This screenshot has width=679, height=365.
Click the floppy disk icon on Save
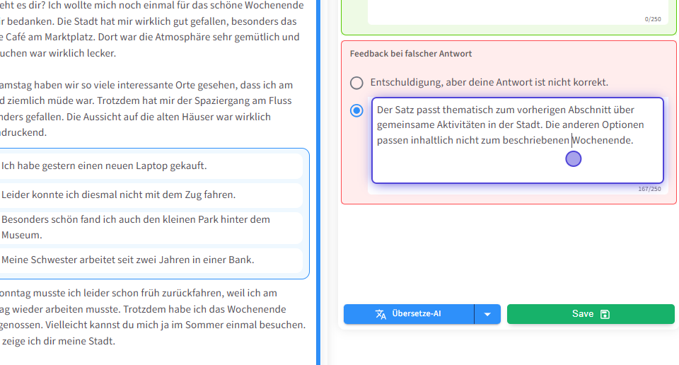pyautogui.click(x=605, y=314)
